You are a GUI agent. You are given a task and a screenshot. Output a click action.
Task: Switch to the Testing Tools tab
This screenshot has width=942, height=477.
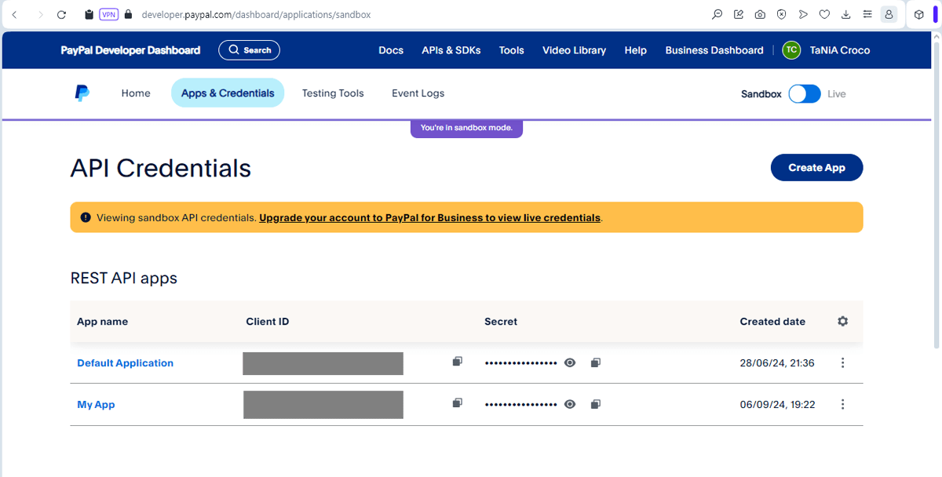tap(333, 93)
